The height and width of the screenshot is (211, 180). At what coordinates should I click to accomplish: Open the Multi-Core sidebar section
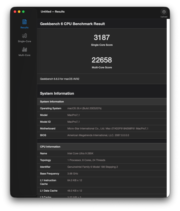(25, 52)
